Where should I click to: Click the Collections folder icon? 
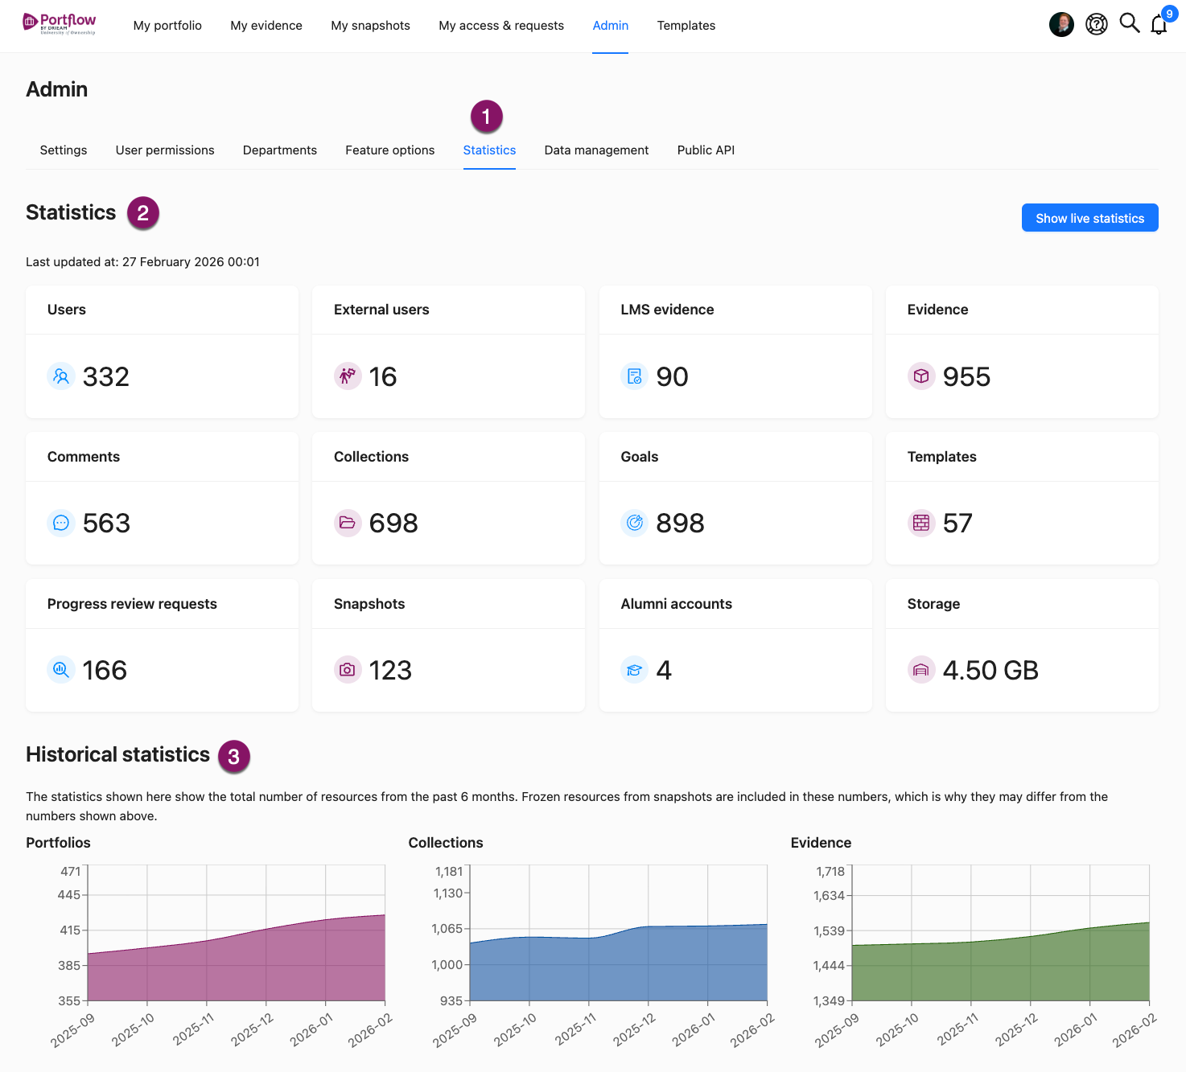[348, 523]
